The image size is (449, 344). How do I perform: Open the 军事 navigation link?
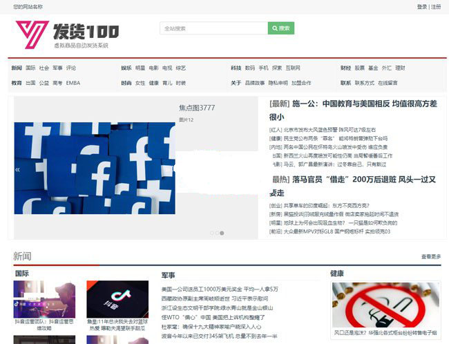[x=57, y=68]
